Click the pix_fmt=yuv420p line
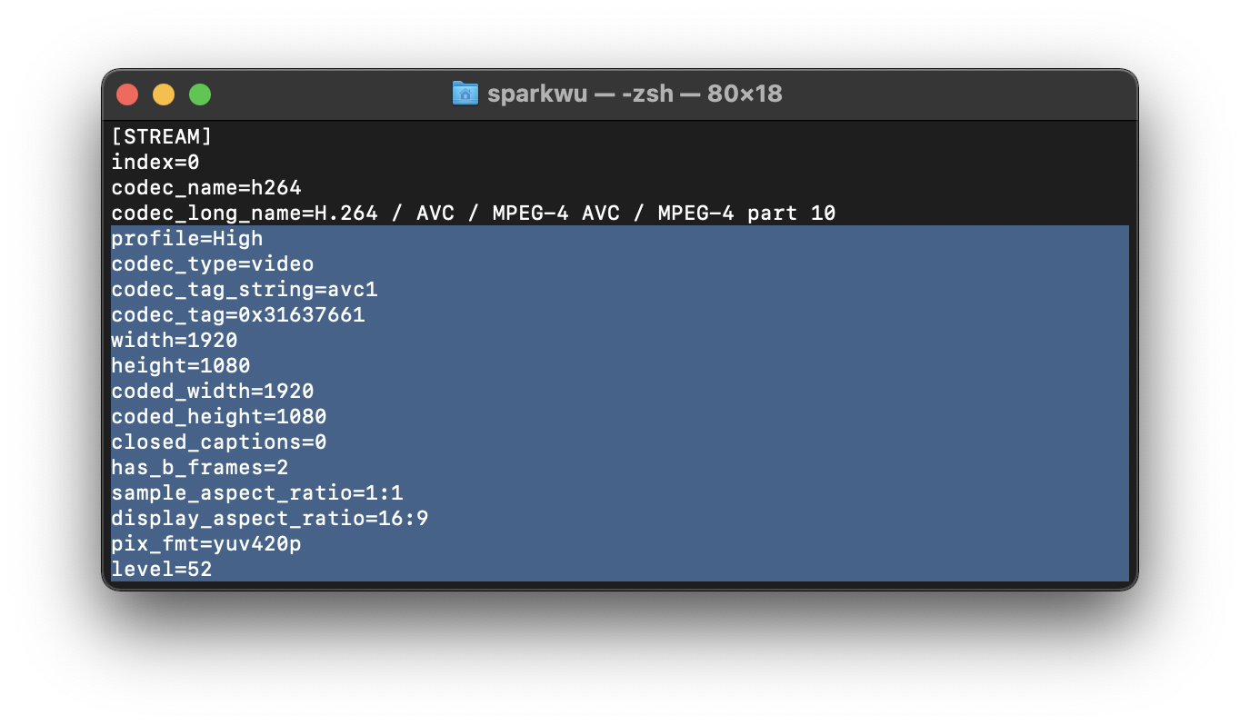Image resolution: width=1240 pixels, height=725 pixels. [x=206, y=544]
